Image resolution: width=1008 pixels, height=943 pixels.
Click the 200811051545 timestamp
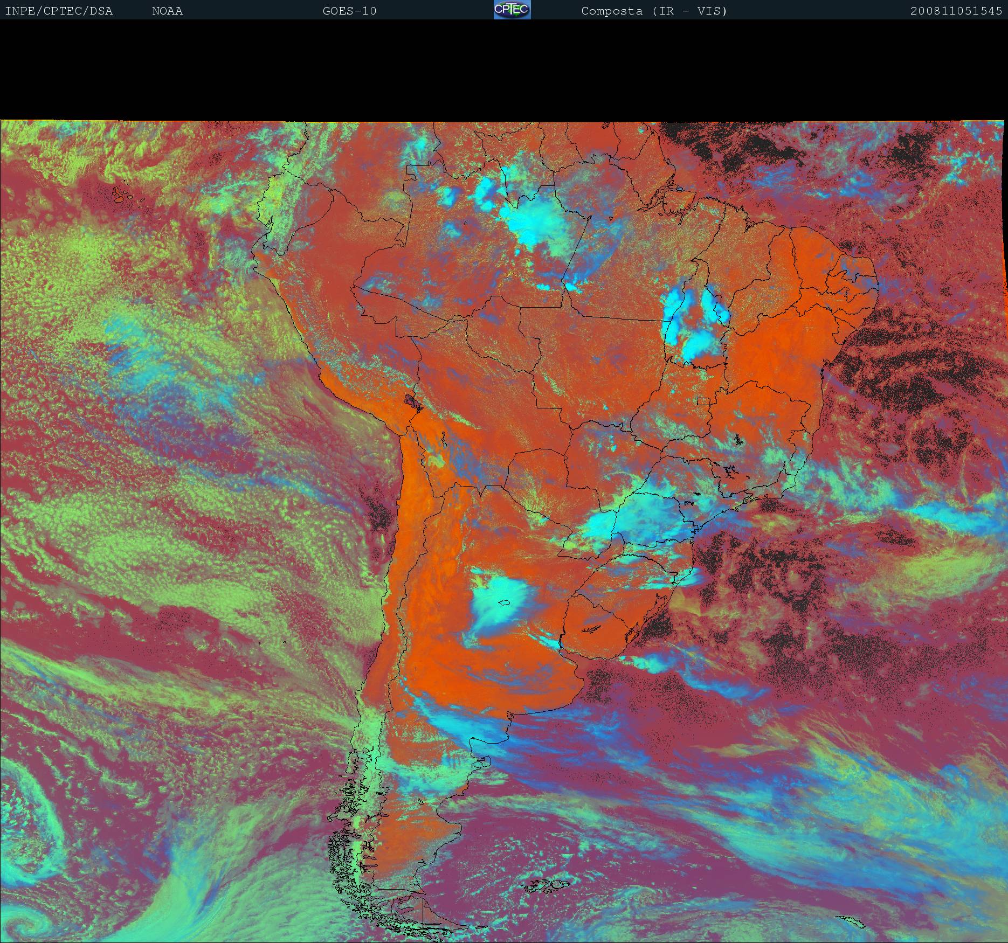click(x=956, y=11)
